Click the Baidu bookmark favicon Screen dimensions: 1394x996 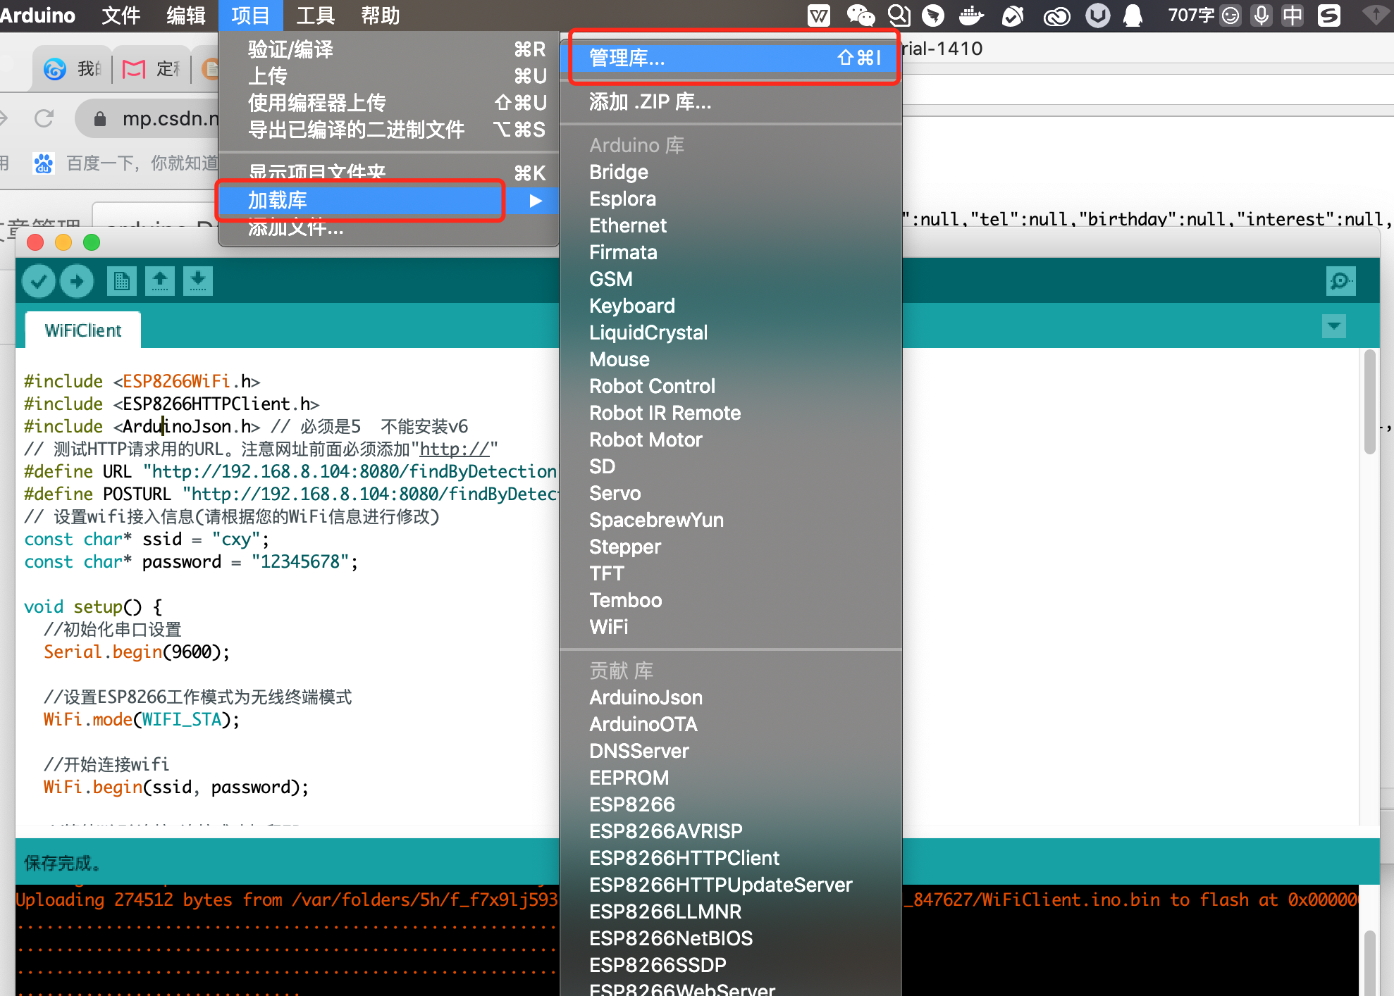44,163
